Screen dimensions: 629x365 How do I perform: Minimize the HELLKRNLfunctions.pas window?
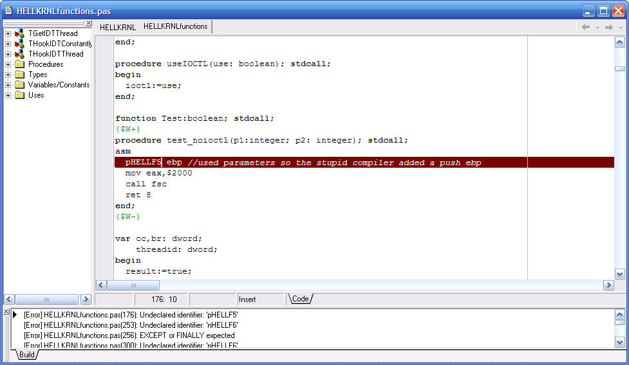(588, 11)
